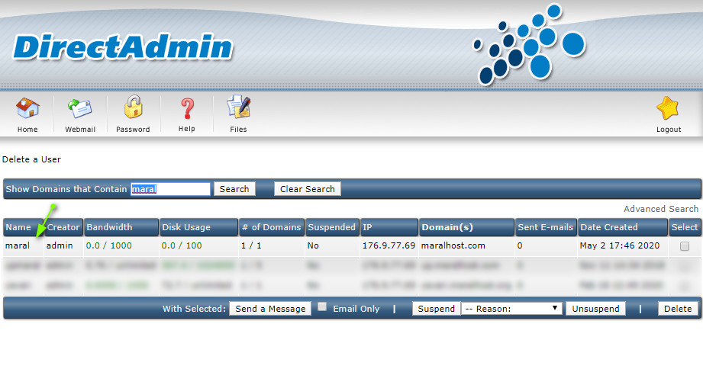Open the Webmail envelope icon

pyautogui.click(x=80, y=108)
